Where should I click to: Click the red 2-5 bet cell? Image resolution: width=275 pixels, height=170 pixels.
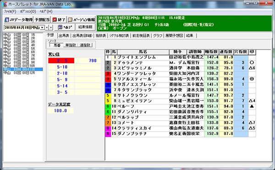pyautogui.click(x=61, y=60)
